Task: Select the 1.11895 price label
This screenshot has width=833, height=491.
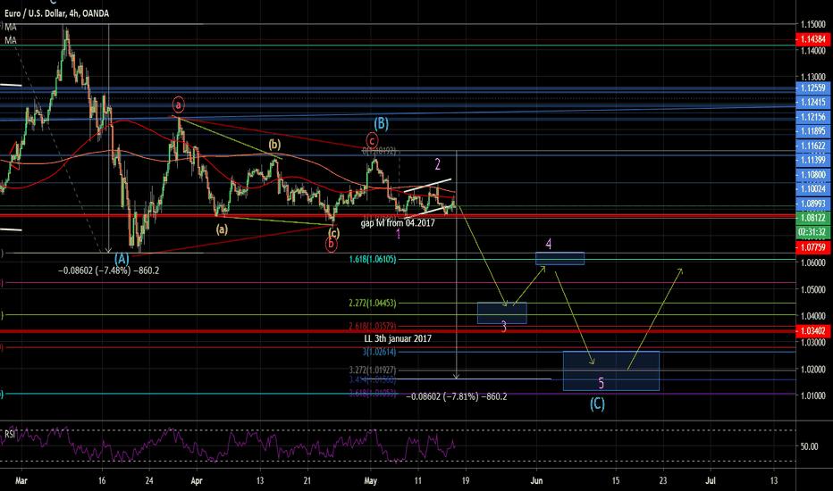Action: click(812, 131)
